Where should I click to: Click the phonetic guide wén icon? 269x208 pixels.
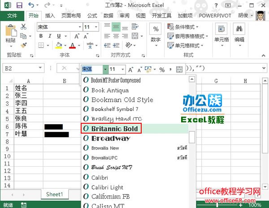coord(90,45)
